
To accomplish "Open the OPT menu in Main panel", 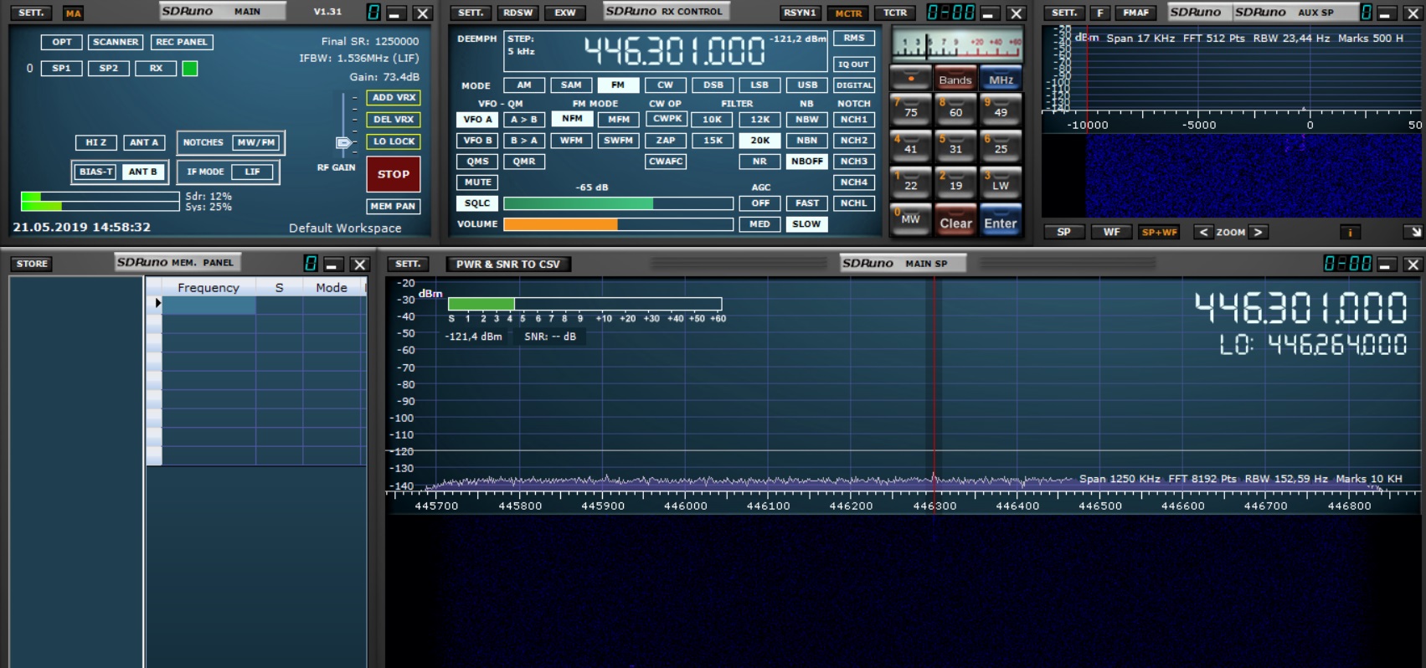I will point(62,42).
